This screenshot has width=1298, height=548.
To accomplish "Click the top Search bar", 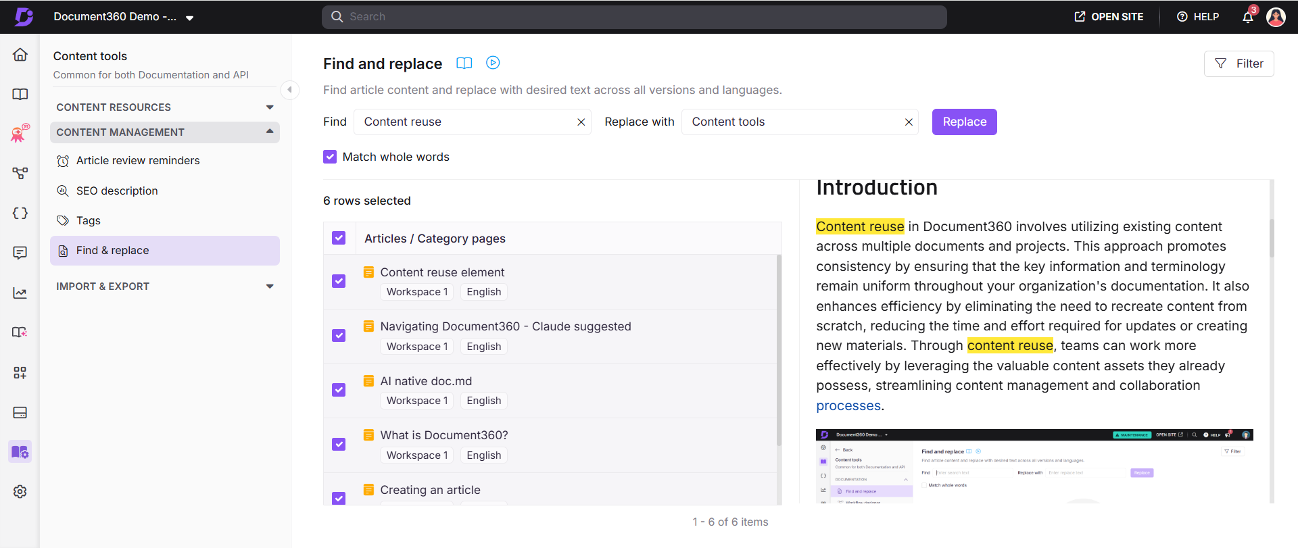I will point(634,17).
